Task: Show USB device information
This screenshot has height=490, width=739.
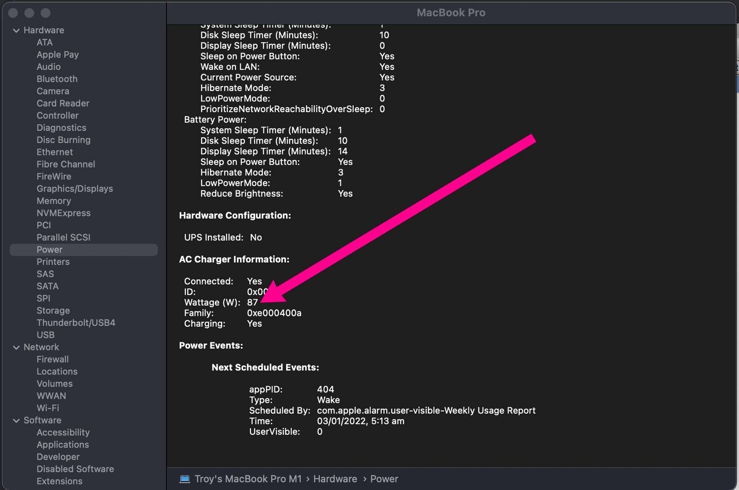Action: click(45, 335)
